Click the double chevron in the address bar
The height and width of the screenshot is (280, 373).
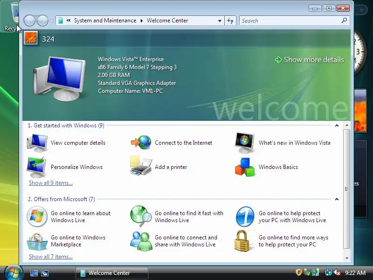(x=69, y=21)
